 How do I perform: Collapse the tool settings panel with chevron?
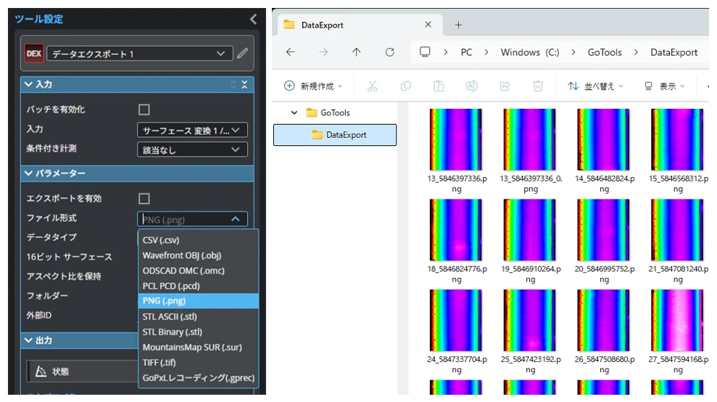point(253,20)
